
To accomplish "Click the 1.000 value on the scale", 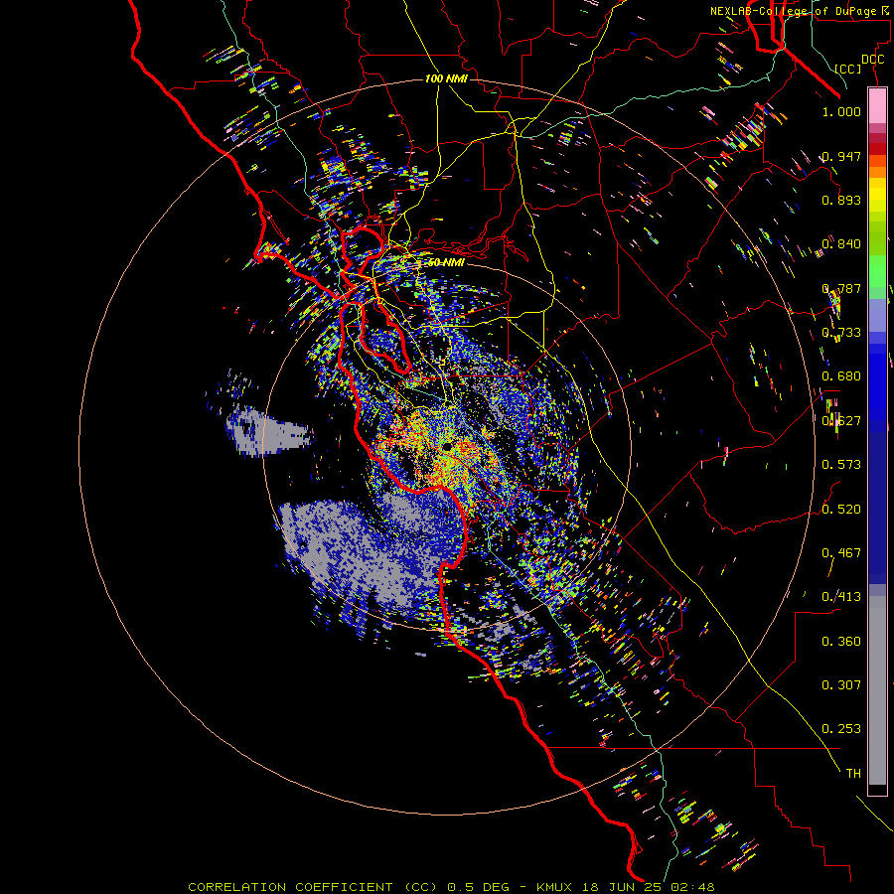I will point(841,111).
